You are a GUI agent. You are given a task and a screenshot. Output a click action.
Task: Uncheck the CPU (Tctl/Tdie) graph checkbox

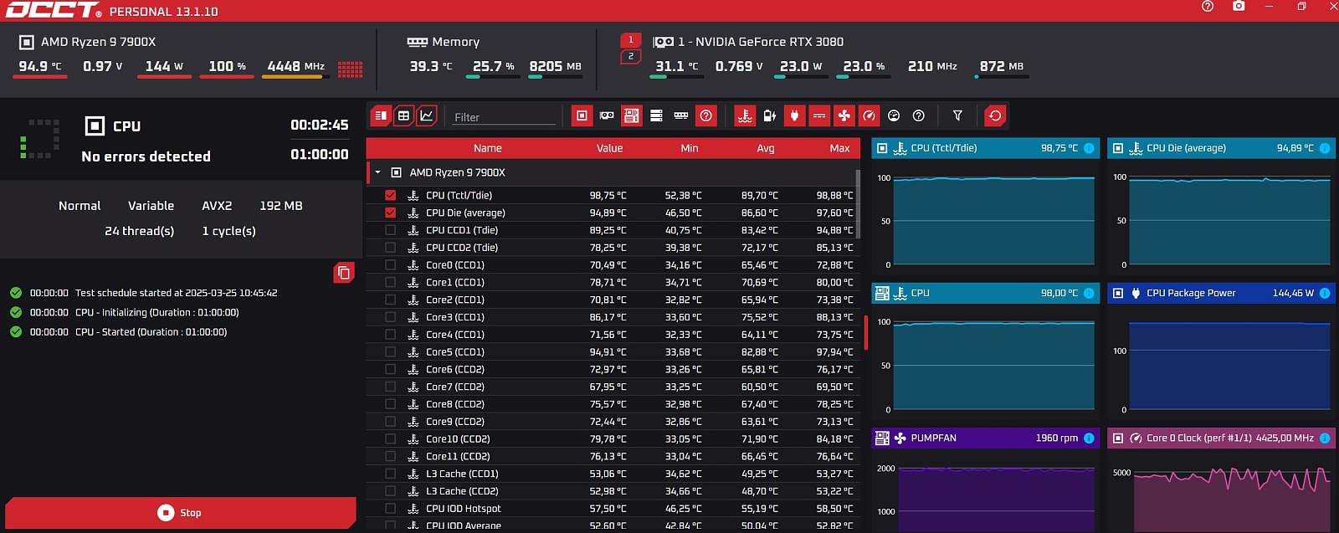point(390,195)
